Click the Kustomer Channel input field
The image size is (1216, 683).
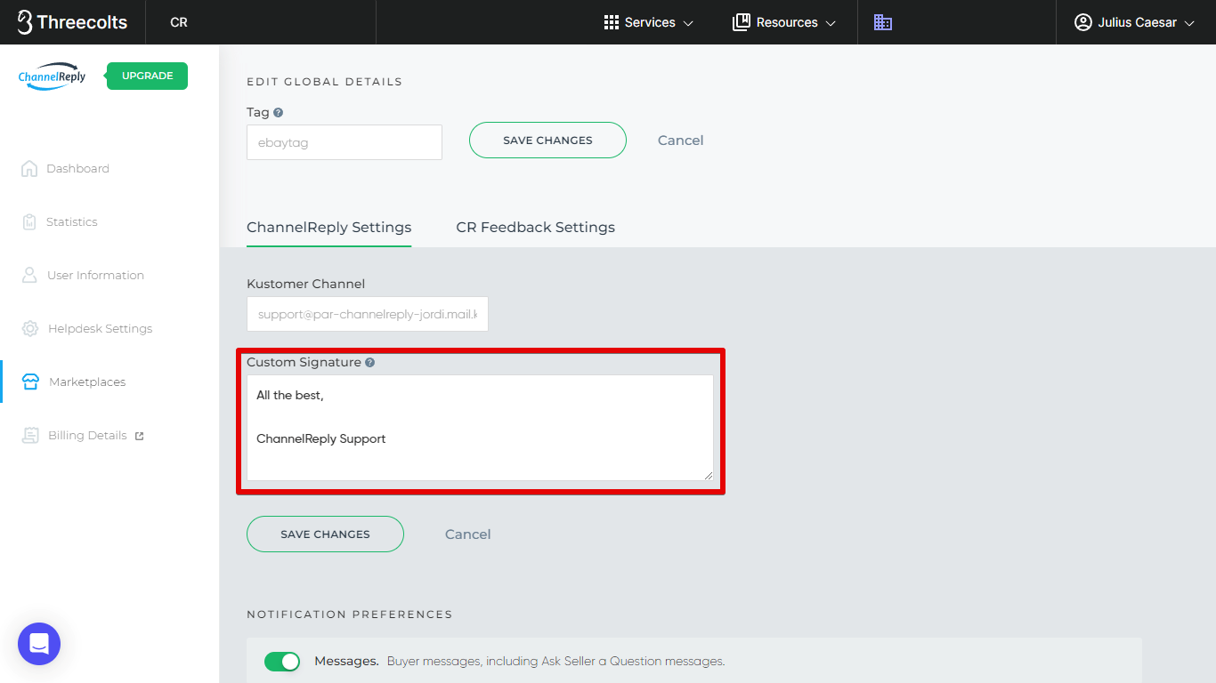tap(368, 314)
